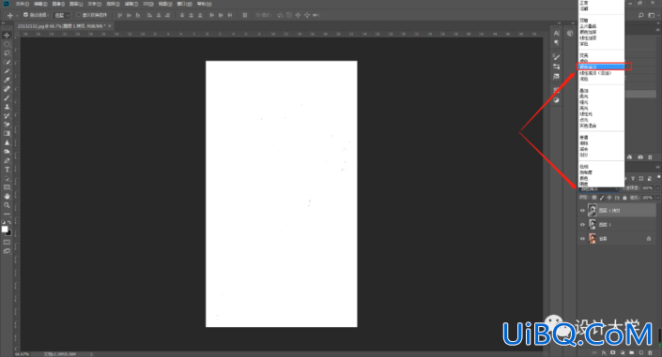Choose the highlighted Color Dodge blend mode

(601, 67)
